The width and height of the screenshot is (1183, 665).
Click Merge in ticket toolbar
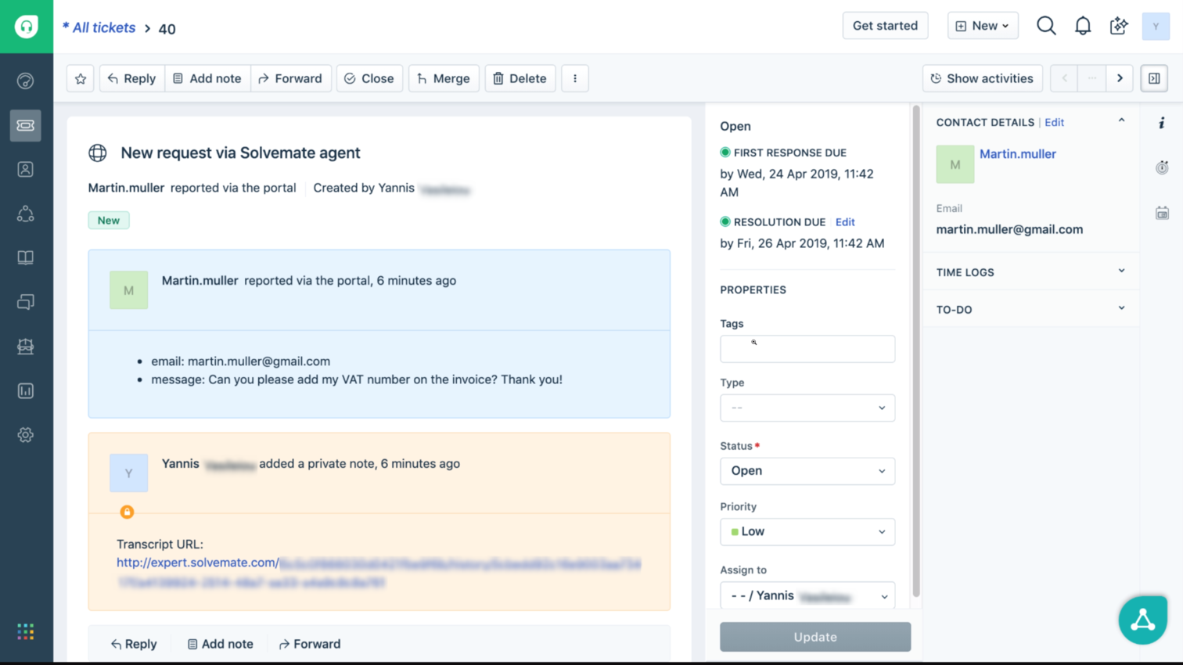(x=443, y=78)
